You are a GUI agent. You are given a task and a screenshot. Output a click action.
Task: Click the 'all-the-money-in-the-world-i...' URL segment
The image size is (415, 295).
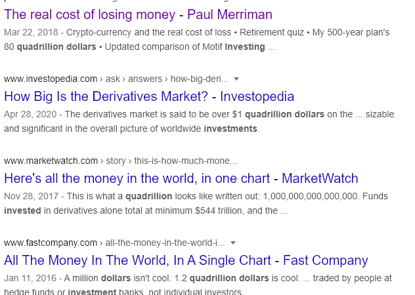pos(165,243)
